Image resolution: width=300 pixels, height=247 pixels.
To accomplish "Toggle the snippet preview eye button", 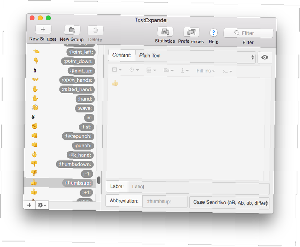I will (x=265, y=57).
